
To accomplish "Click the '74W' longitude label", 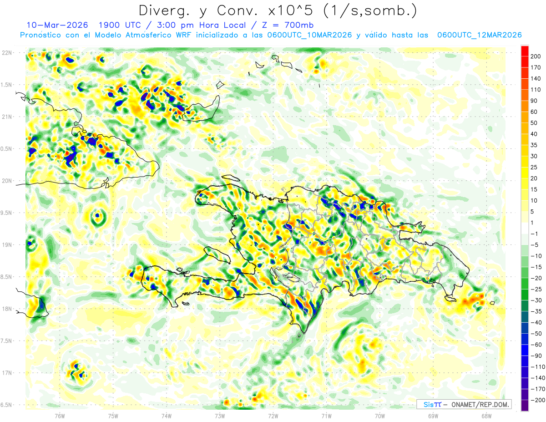I will [167, 417].
